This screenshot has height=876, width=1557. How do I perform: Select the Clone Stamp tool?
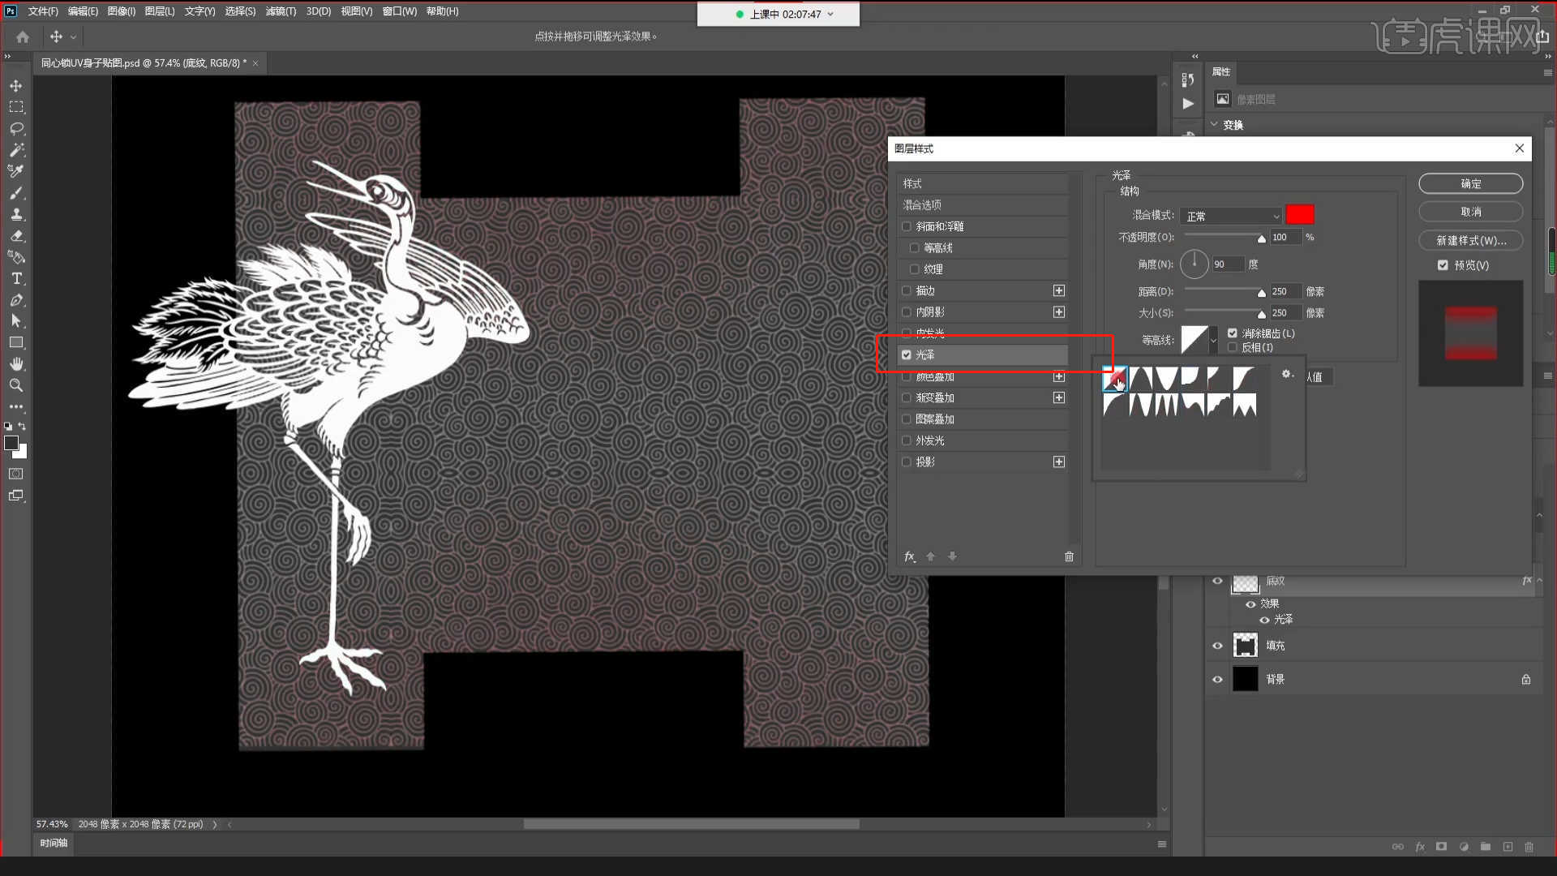16,214
